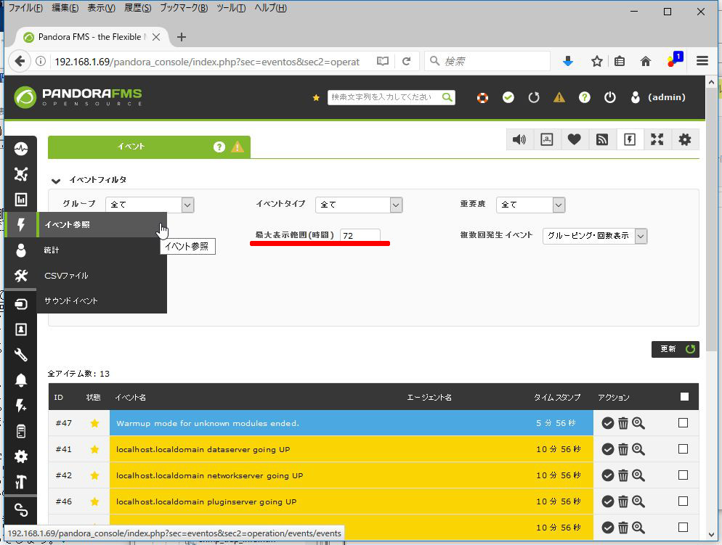
Task: Open the イベントタイプ dropdown
Action: click(359, 205)
